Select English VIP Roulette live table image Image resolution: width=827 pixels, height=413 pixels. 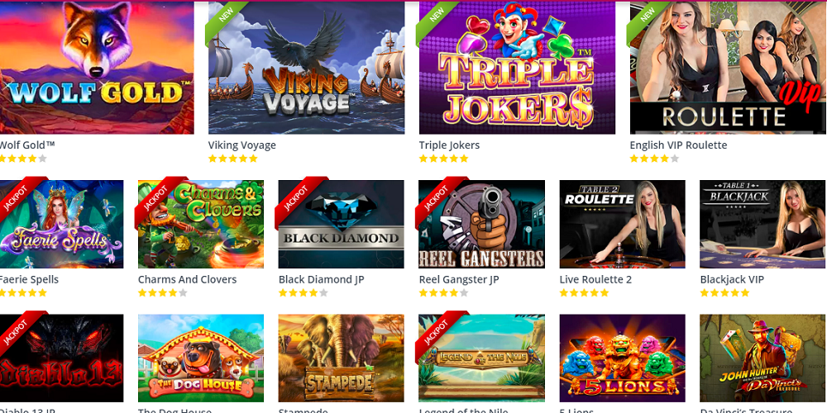click(x=728, y=68)
